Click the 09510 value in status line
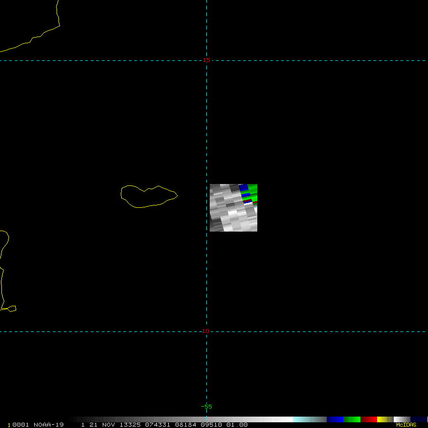The width and height of the screenshot is (428, 428). coord(211,425)
